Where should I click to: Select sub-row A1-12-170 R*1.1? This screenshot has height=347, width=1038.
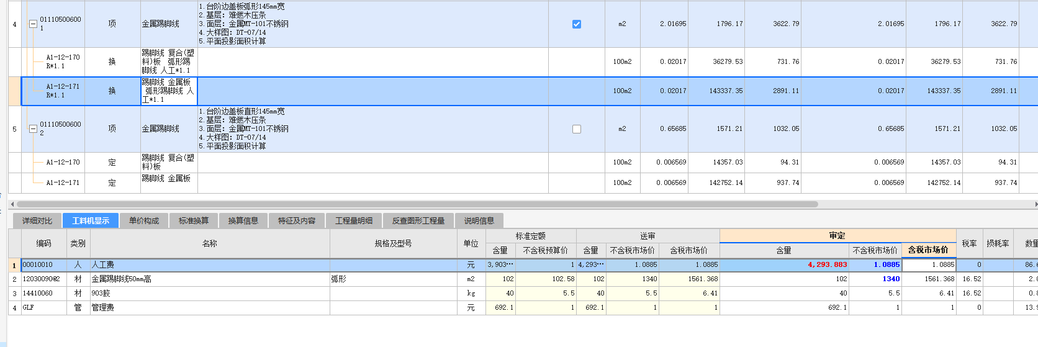tap(63, 61)
